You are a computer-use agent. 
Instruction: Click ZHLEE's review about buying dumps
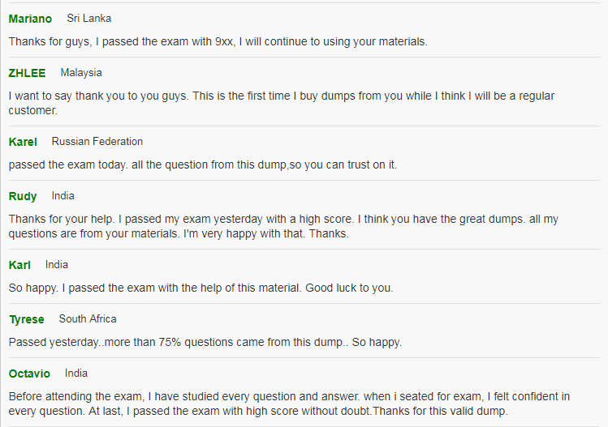point(281,103)
